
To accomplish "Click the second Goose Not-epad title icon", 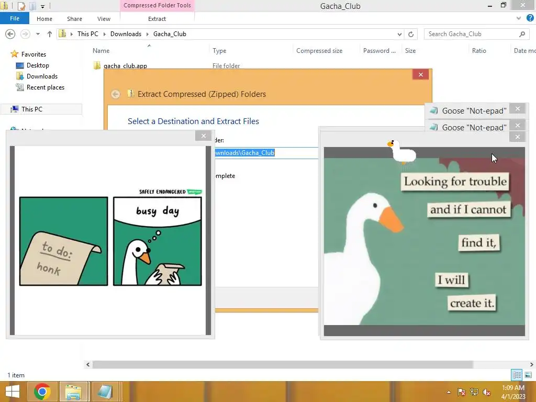I will [434, 127].
